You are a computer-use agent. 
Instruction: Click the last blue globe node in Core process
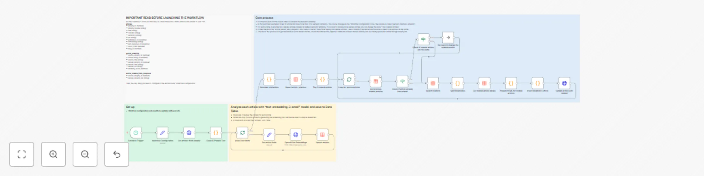(x=564, y=83)
